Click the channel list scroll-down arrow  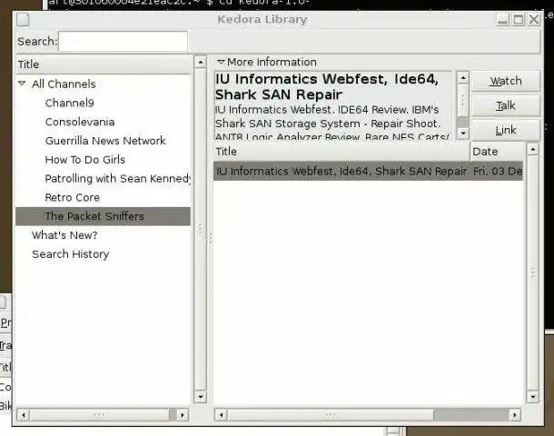(201, 397)
